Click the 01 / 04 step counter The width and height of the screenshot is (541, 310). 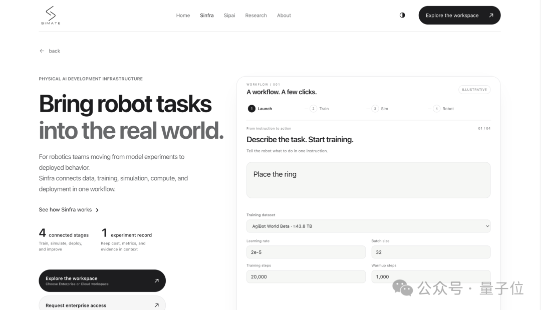click(x=484, y=128)
